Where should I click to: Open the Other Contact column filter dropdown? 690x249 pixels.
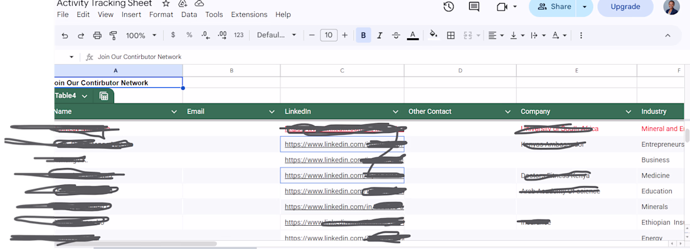tap(508, 112)
